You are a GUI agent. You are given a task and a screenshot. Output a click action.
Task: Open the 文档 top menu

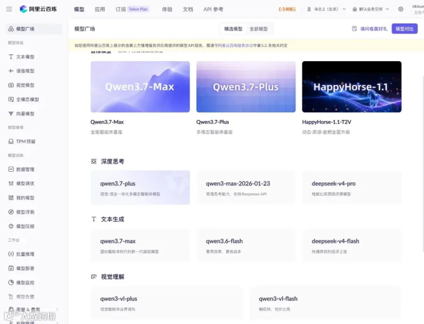[x=188, y=9]
